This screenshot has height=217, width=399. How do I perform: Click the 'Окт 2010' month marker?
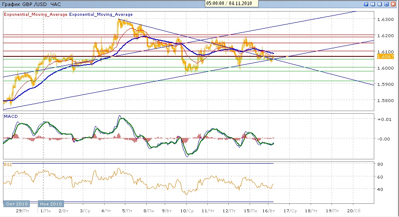(17, 204)
